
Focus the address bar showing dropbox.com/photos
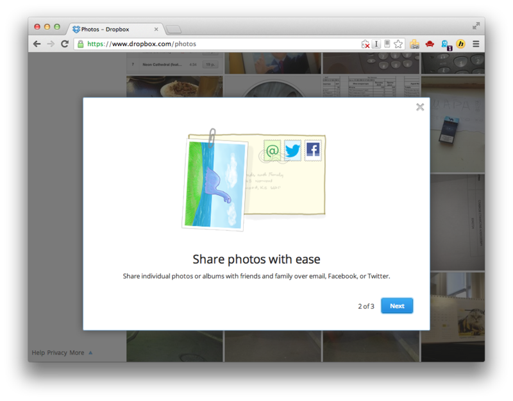click(216, 44)
